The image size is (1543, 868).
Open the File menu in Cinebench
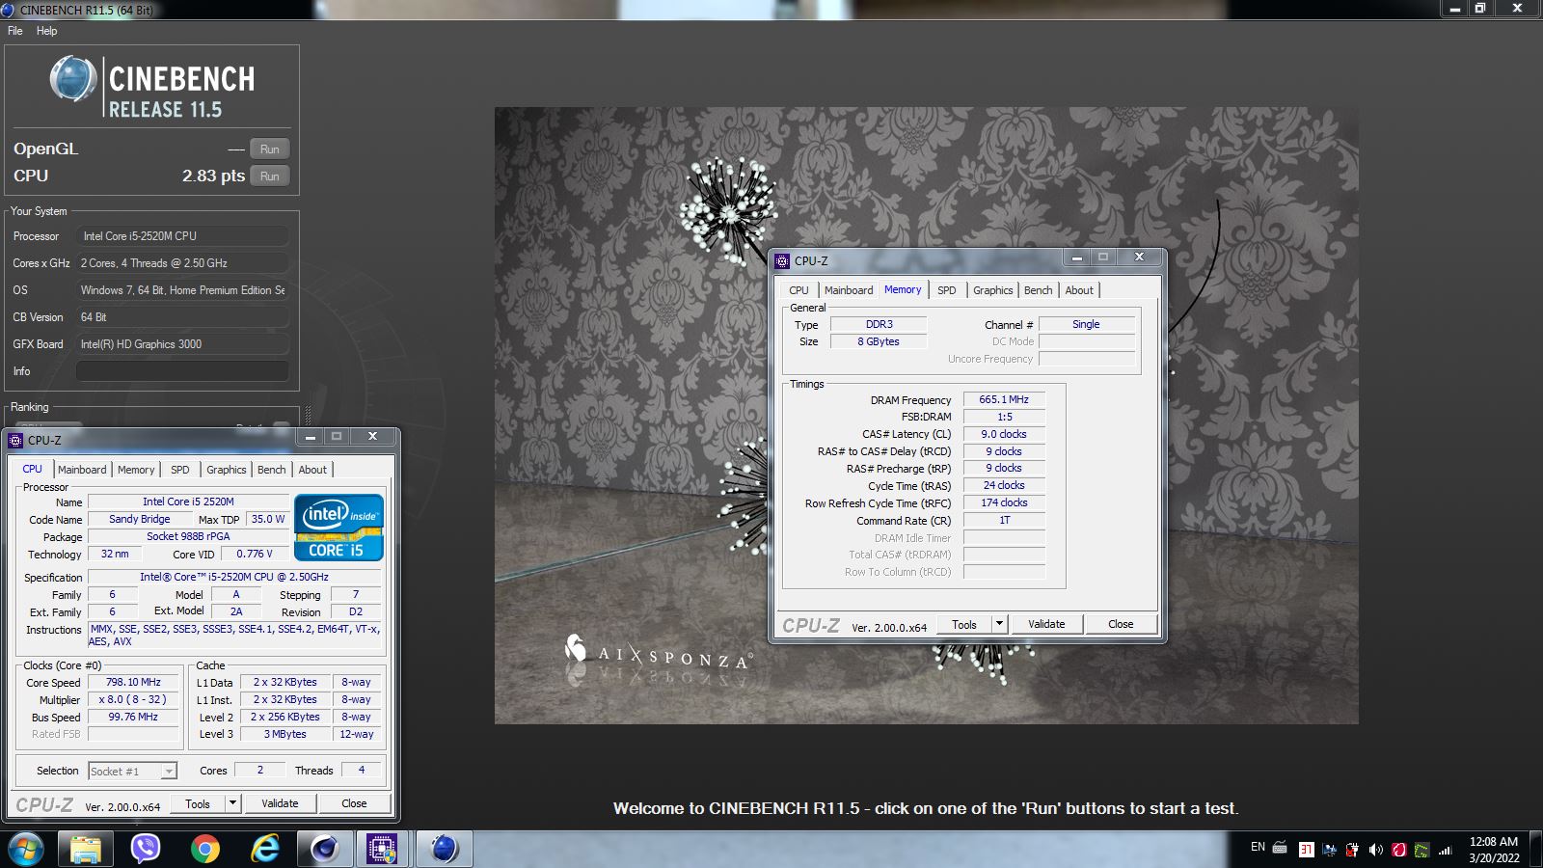(x=15, y=31)
